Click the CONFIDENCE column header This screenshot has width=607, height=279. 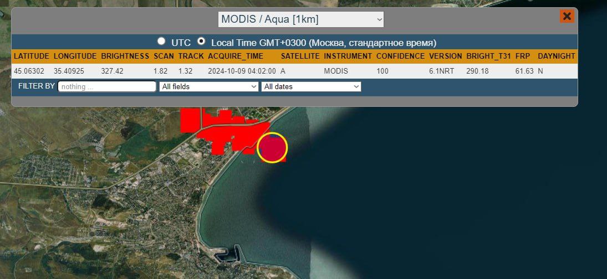tap(400, 56)
